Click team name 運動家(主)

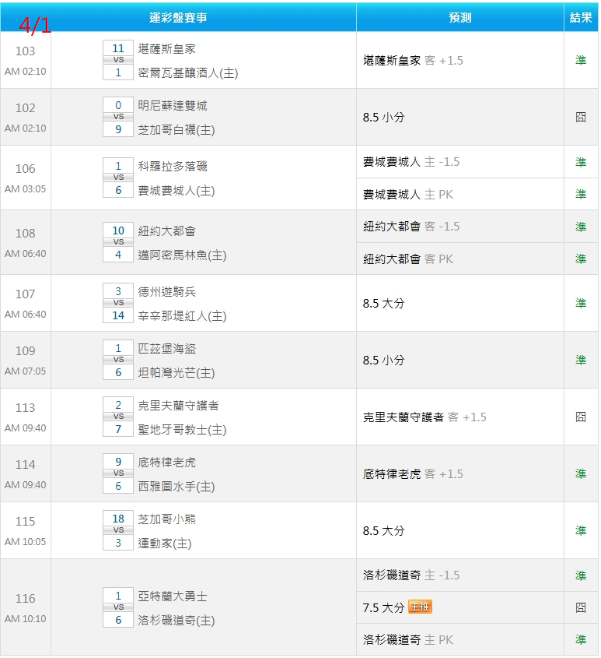tap(165, 544)
